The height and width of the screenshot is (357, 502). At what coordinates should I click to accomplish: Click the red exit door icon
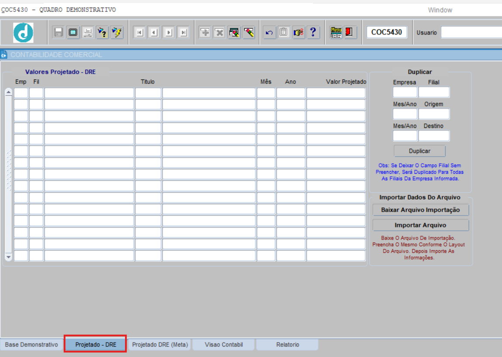pyautogui.click(x=350, y=32)
